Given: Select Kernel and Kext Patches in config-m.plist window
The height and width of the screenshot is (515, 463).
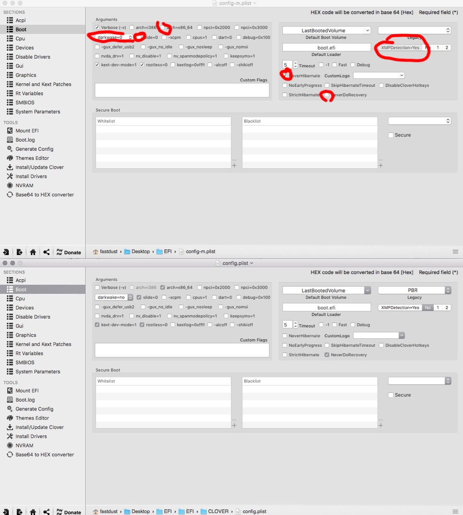Looking at the screenshot, I should [x=43, y=84].
